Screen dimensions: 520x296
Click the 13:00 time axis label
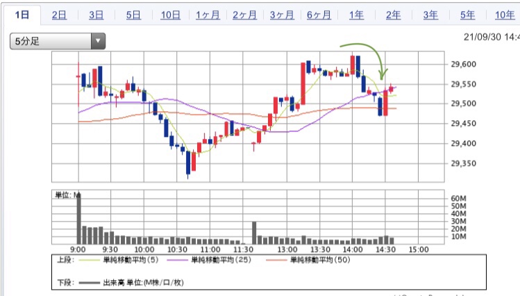(x=287, y=249)
